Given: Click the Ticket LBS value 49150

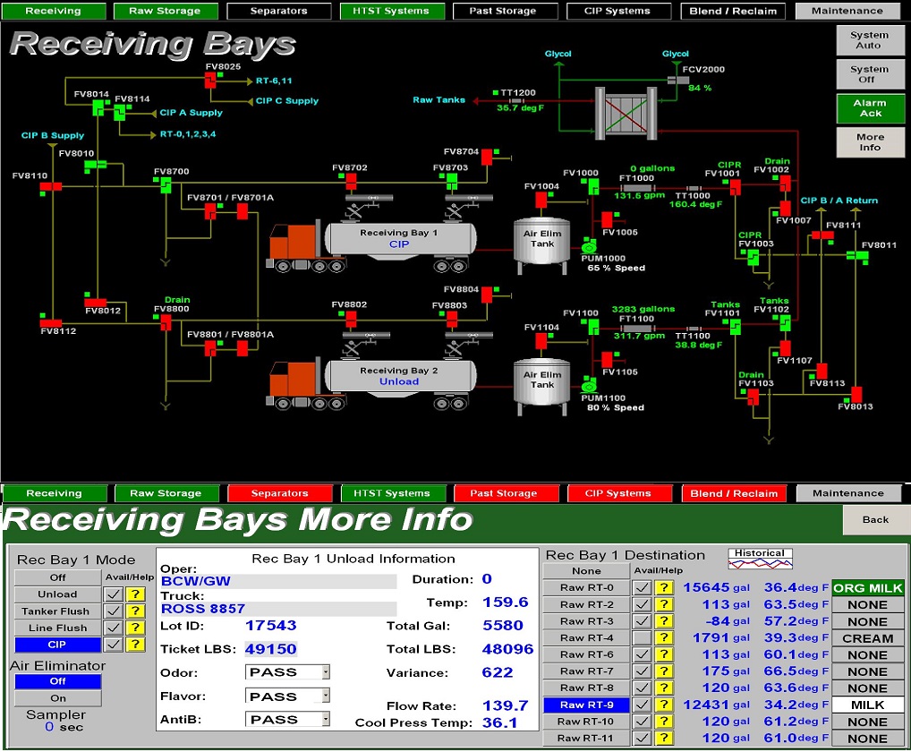Looking at the screenshot, I should pos(271,648).
